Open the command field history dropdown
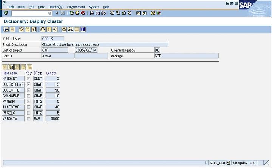 [x=49, y=13]
